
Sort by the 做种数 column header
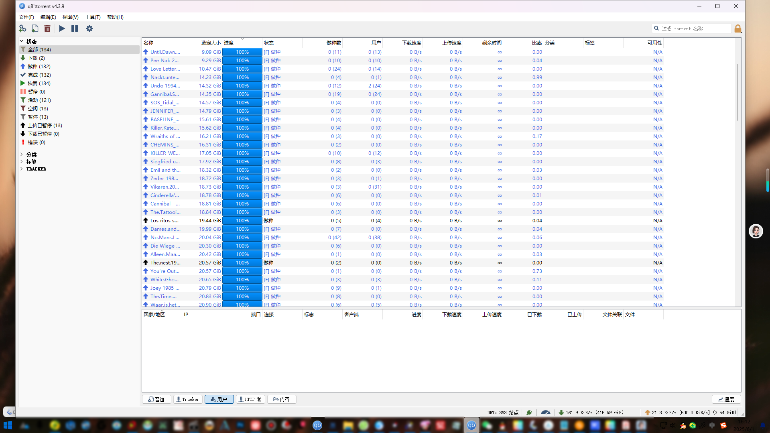click(x=322, y=43)
